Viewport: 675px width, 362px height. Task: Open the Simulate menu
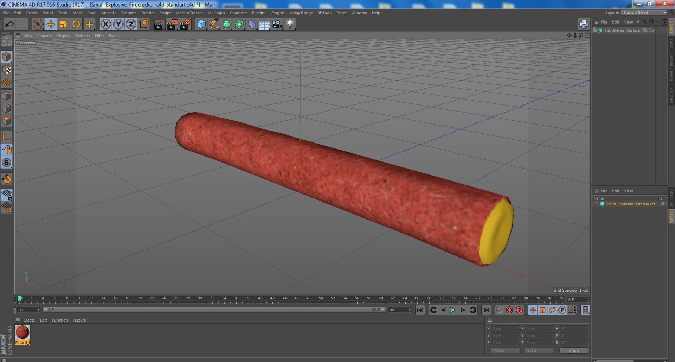coord(129,13)
